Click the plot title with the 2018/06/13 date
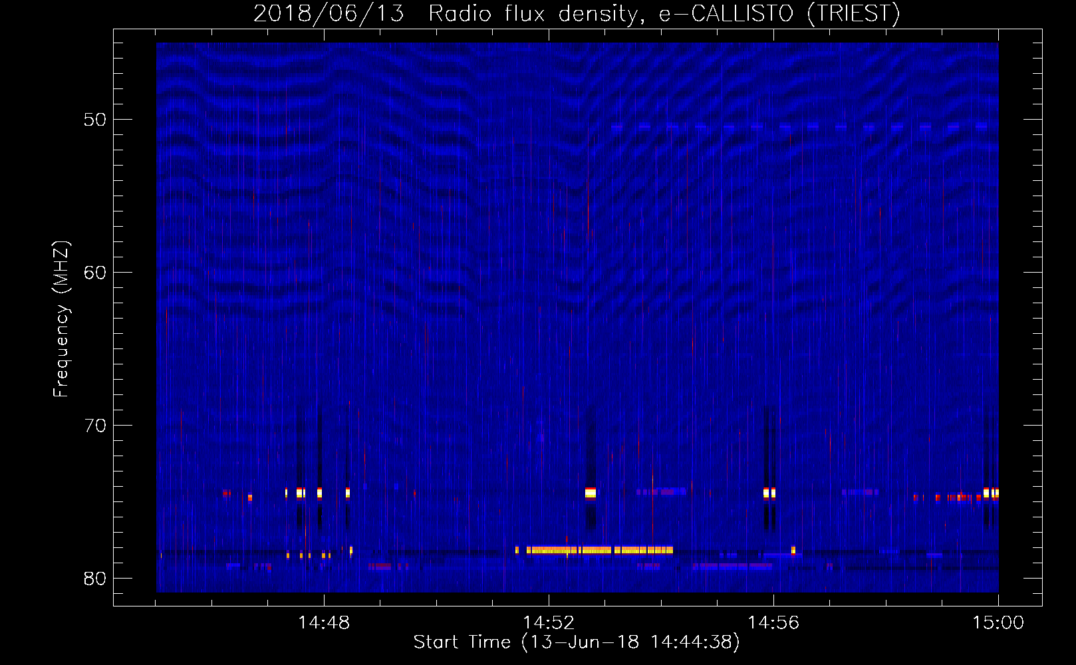Image resolution: width=1076 pixels, height=665 pixels. [x=577, y=13]
